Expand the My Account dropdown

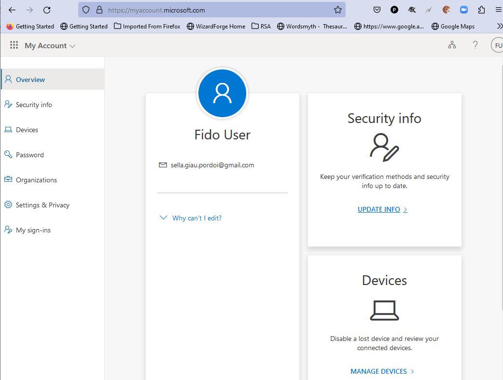point(50,46)
